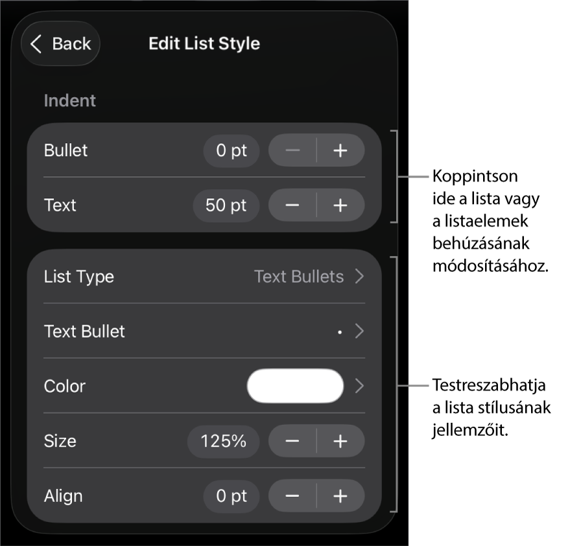Click the List Type row label
This screenshot has width=581, height=546.
(79, 277)
